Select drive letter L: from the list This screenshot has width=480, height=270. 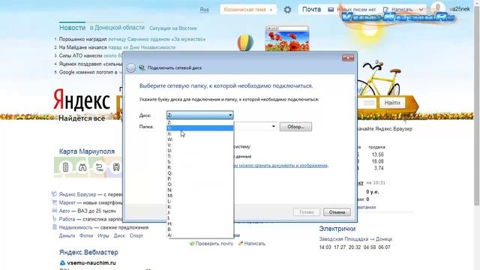point(200,202)
